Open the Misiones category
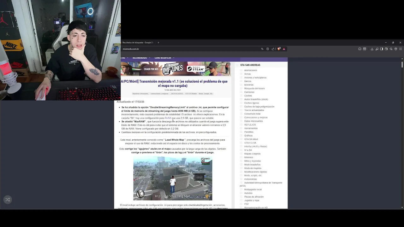Viewport: 404px width, 227px height. click(x=249, y=157)
